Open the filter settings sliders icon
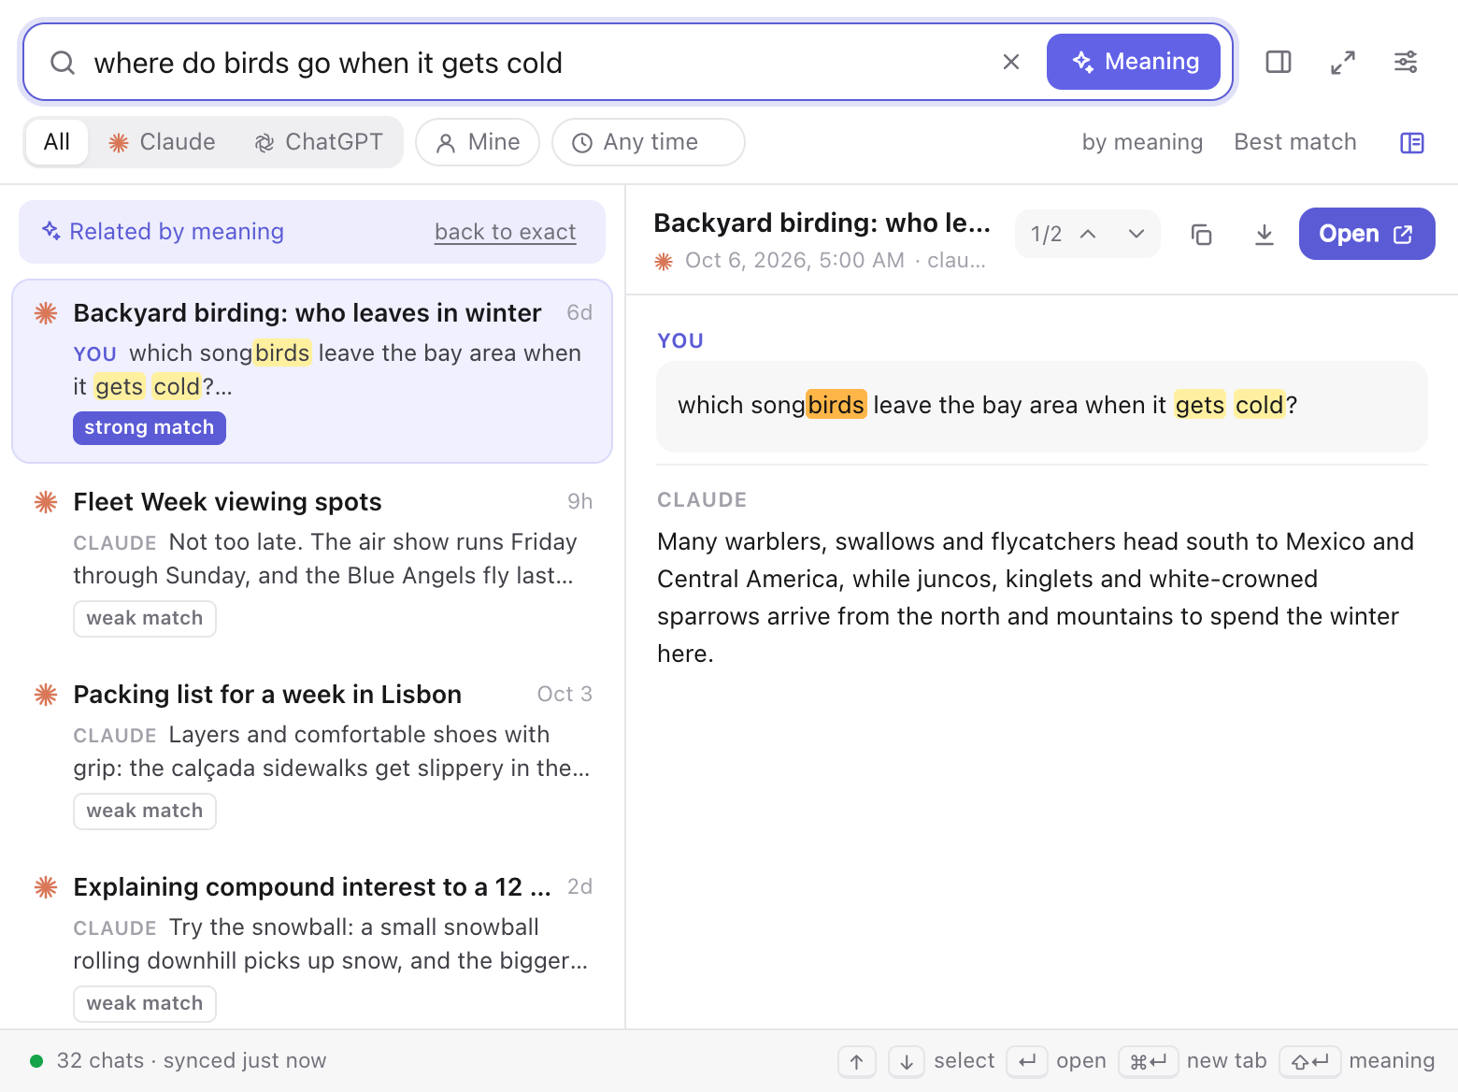The height and width of the screenshot is (1092, 1458). tap(1406, 62)
